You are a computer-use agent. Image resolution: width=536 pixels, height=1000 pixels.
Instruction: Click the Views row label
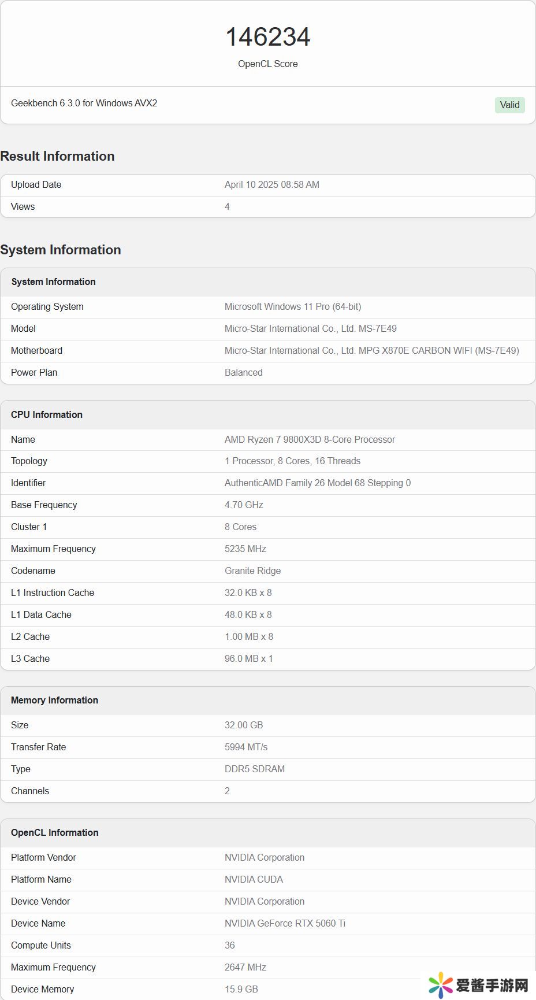pyautogui.click(x=23, y=206)
